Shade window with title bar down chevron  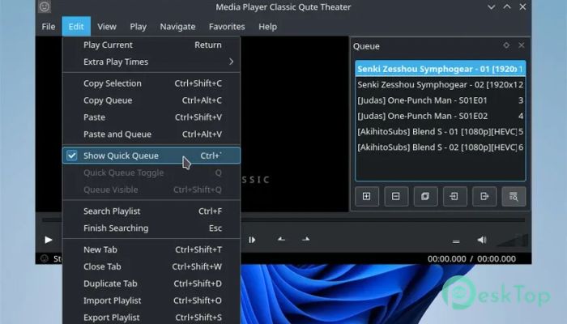(x=491, y=6)
